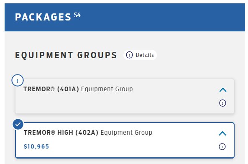Collapse the TREMOR HIGH (402A) chevron
Image resolution: width=248 pixels, height=164 pixels.
(222, 133)
